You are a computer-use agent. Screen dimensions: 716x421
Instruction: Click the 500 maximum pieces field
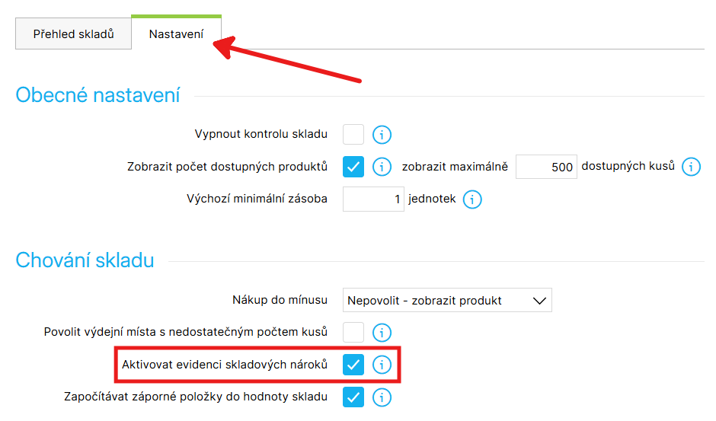[x=546, y=167]
